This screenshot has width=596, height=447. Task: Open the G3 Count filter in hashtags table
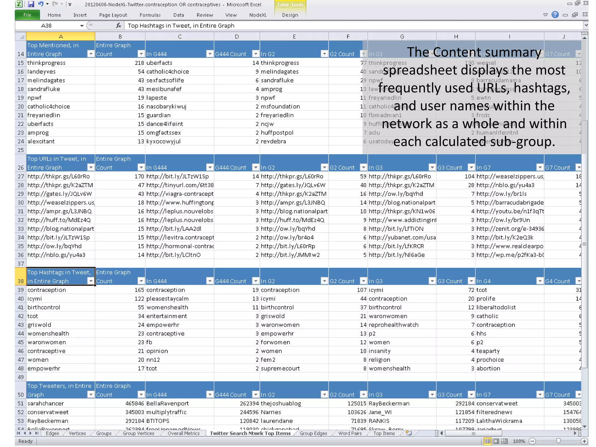[471, 281]
